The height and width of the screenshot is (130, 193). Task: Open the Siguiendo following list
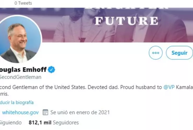(x=10, y=122)
